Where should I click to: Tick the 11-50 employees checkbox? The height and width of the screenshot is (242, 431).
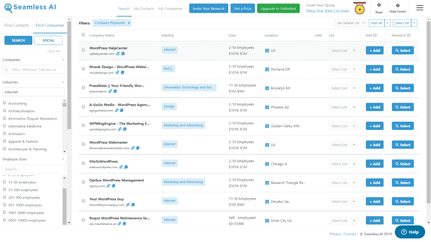coord(4,182)
